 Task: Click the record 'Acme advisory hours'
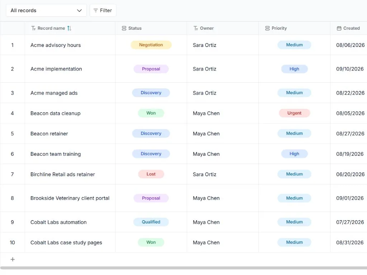click(x=56, y=45)
